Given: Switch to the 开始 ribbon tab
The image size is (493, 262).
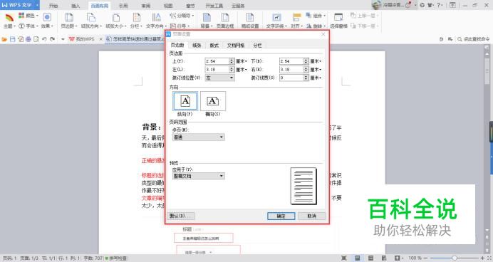Looking at the screenshot, I should (53, 6).
